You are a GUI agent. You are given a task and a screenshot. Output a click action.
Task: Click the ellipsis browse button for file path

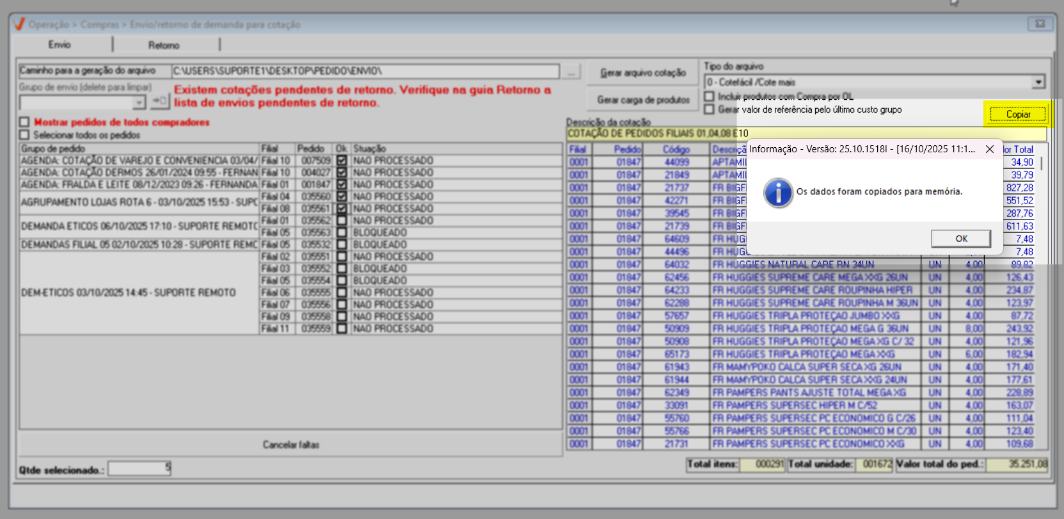(x=571, y=72)
